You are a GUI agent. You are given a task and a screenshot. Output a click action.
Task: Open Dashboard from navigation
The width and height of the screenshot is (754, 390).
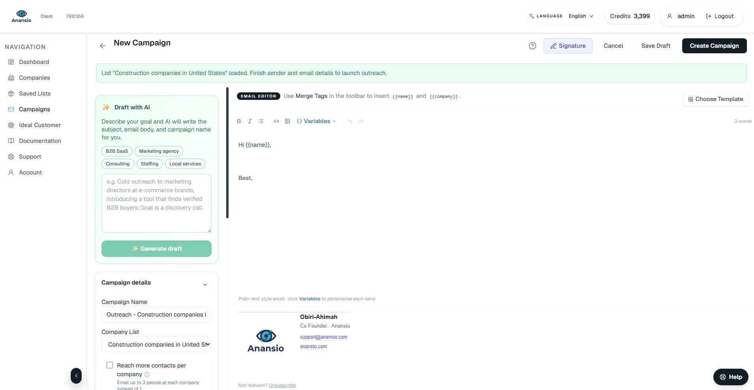click(34, 62)
